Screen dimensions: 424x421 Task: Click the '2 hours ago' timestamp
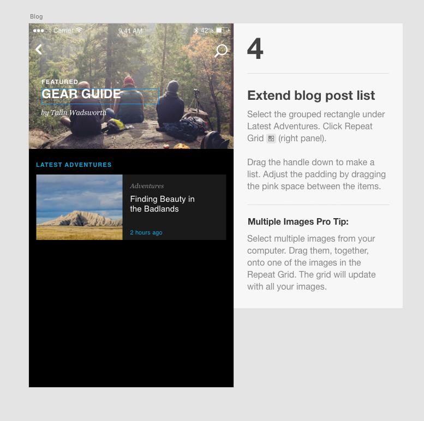point(146,232)
